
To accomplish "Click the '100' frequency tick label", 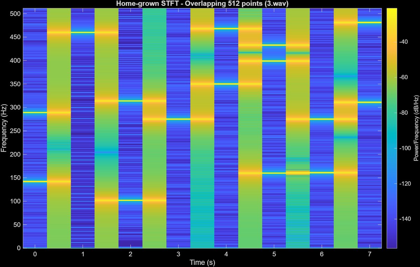I will (x=16, y=201).
